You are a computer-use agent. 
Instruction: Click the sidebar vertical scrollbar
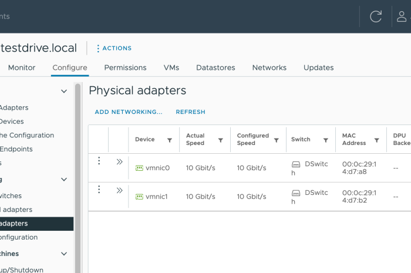click(x=77, y=176)
